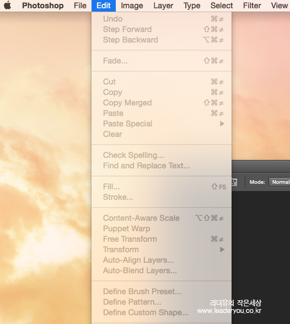Choose Undo from Edit menu

[162, 19]
